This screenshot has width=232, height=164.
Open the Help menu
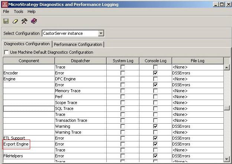(32, 11)
